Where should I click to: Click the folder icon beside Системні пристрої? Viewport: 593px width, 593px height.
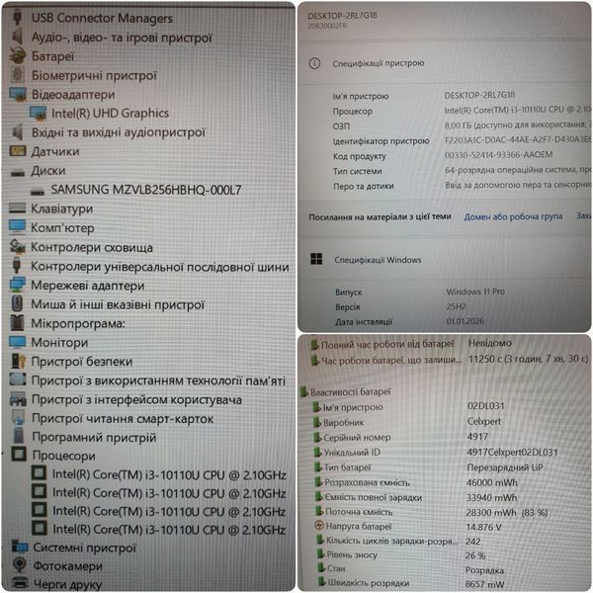pyautogui.click(x=20, y=547)
